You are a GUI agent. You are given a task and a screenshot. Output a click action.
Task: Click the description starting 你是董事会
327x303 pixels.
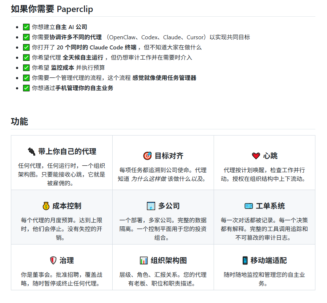61,279
